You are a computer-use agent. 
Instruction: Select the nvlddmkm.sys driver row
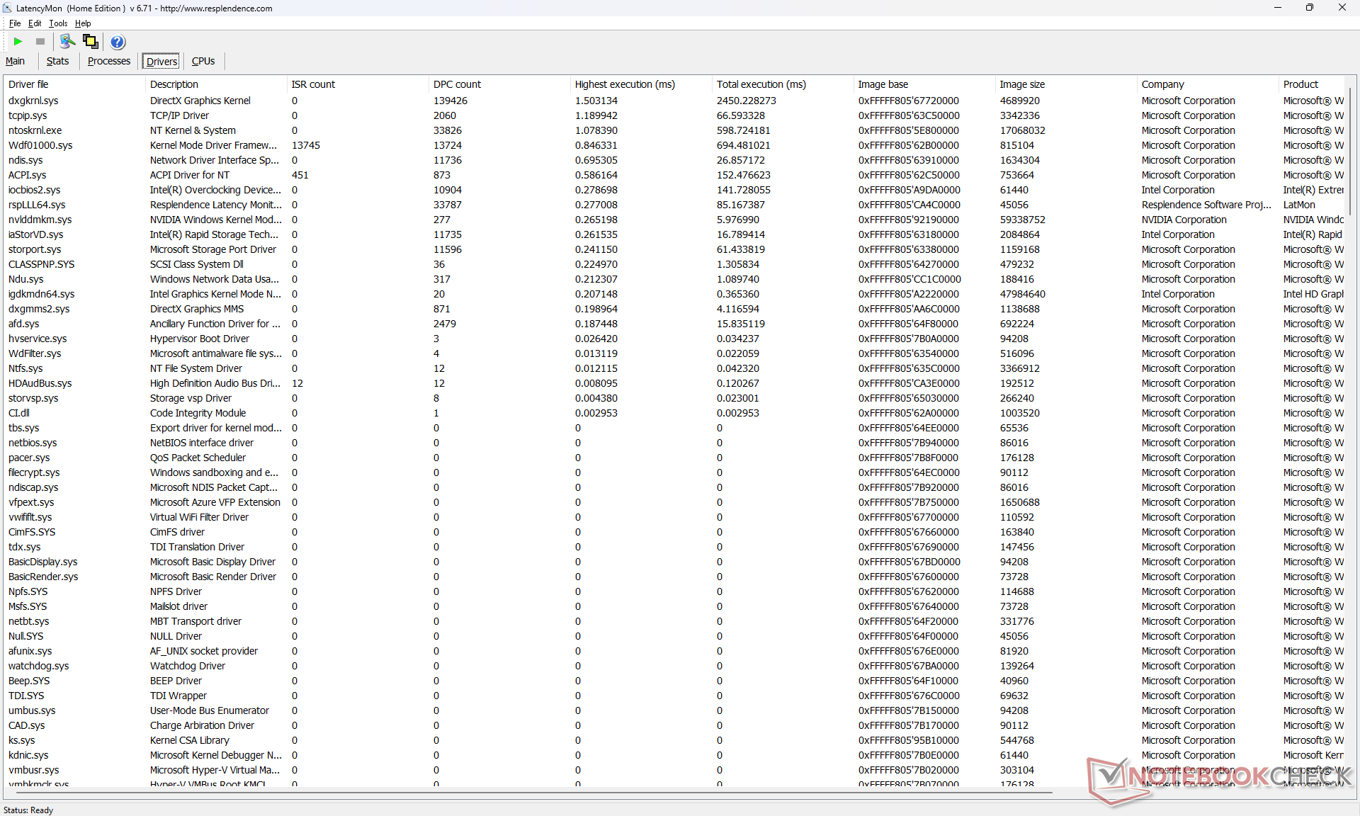pyautogui.click(x=40, y=220)
